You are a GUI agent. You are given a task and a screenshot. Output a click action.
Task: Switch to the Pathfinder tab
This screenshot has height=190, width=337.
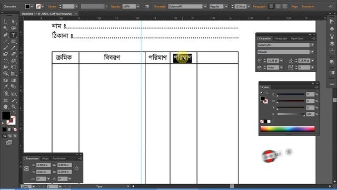pyautogui.click(x=59, y=158)
